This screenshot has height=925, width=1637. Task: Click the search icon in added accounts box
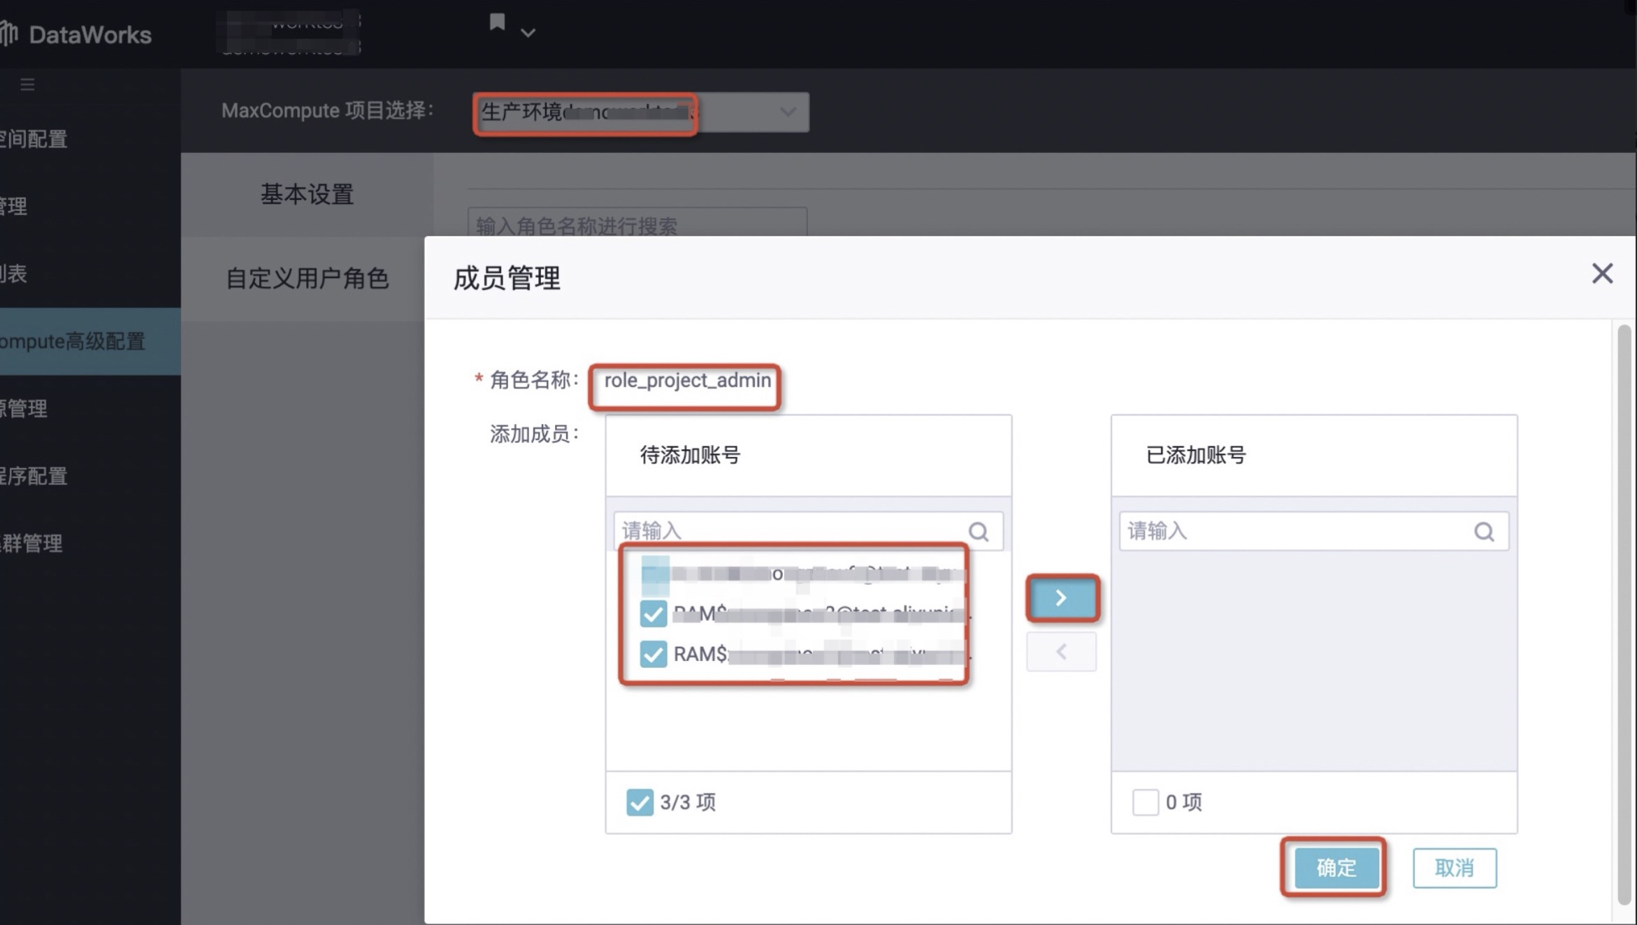pos(1484,532)
